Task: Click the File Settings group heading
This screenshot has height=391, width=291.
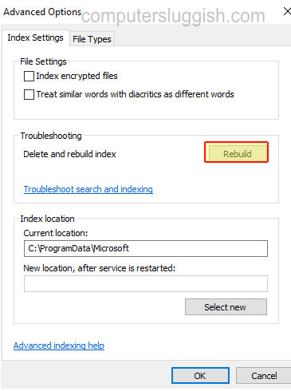Action: 43,61
